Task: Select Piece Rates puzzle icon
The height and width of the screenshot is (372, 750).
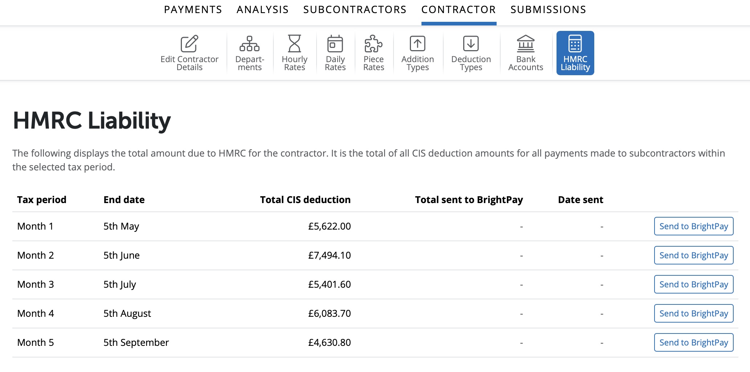Action: pos(374,44)
